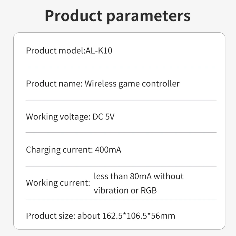Click the "Product parameters" heading

pos(118,16)
